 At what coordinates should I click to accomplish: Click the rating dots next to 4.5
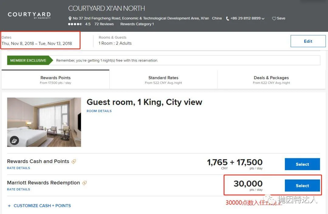coord(75,24)
